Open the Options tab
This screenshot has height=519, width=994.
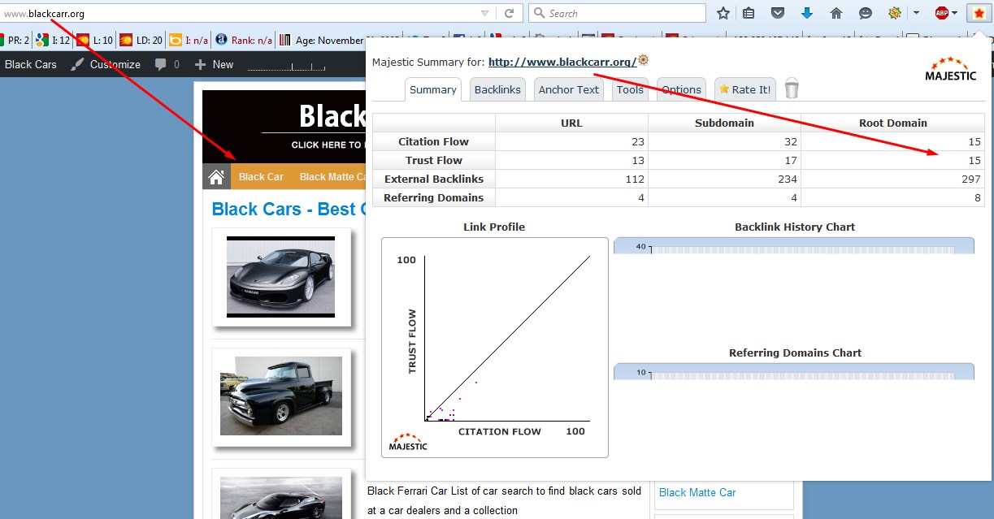(681, 89)
